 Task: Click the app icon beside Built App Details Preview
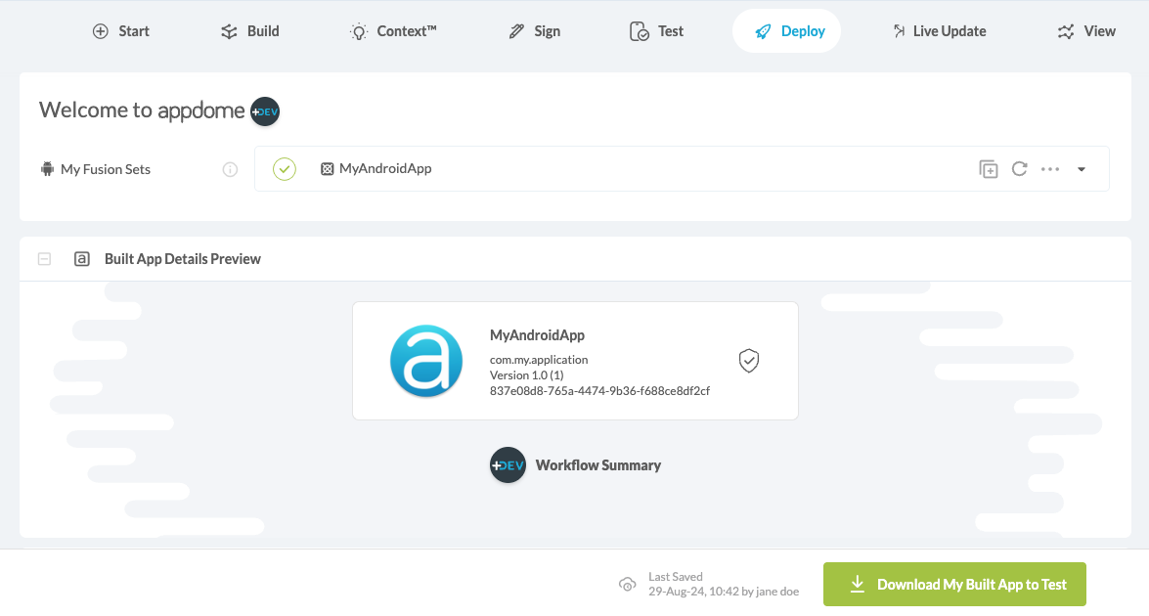82,258
